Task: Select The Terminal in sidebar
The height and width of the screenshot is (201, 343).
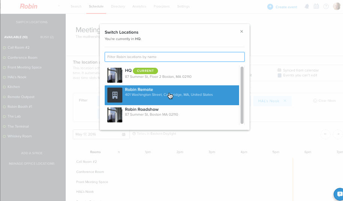Action: tap(18, 127)
